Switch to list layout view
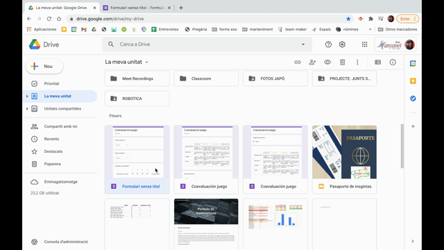 click(377, 62)
